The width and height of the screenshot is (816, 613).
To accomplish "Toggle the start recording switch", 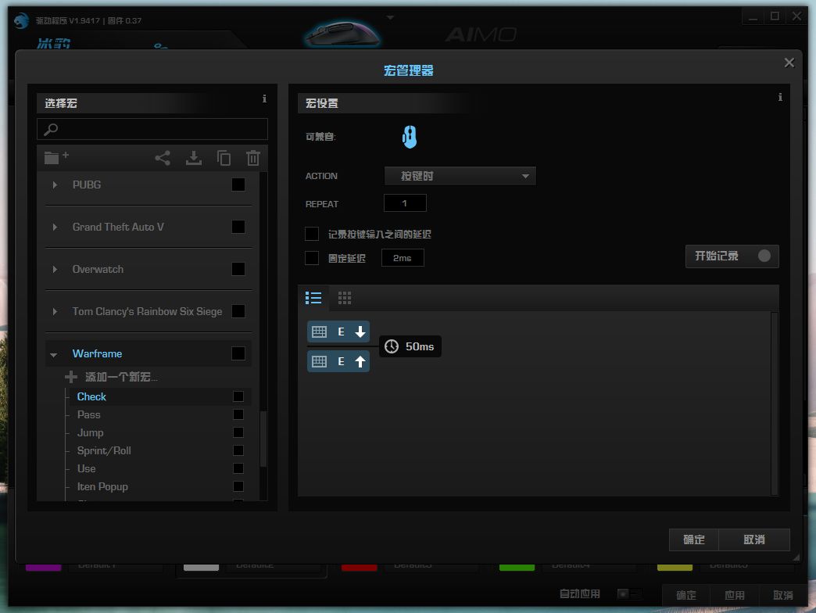I will point(764,256).
